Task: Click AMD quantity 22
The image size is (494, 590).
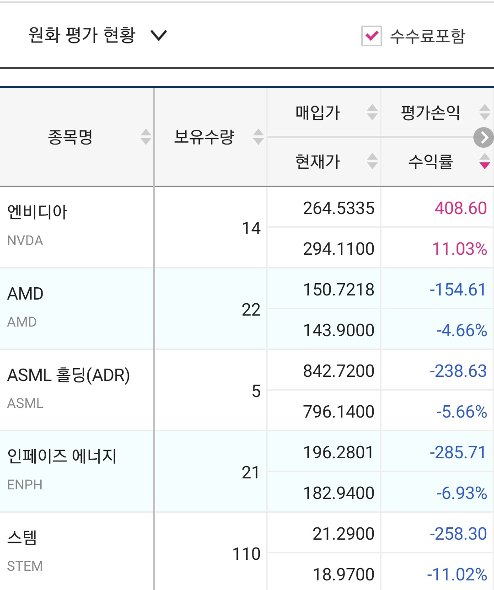Action: tap(251, 310)
